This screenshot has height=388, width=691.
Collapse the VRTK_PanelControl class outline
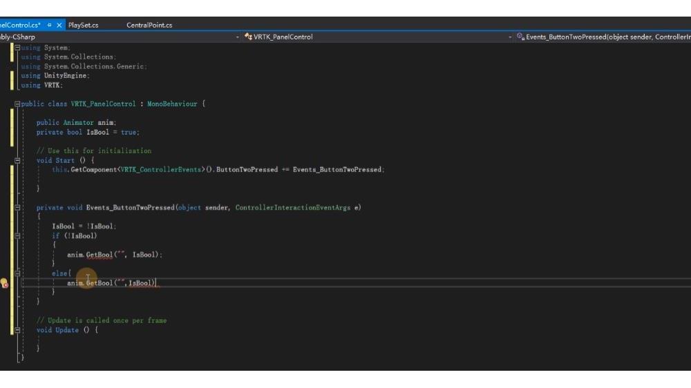pos(17,104)
